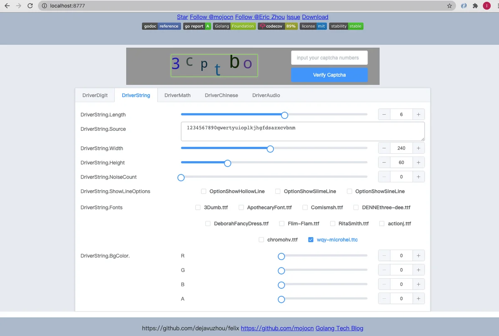499x336 pixels.
Task: Bookmark page with star icon
Action: (450, 6)
